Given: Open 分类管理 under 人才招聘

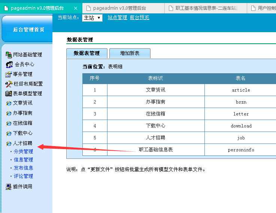Looking at the screenshot, I should pyautogui.click(x=23, y=151).
